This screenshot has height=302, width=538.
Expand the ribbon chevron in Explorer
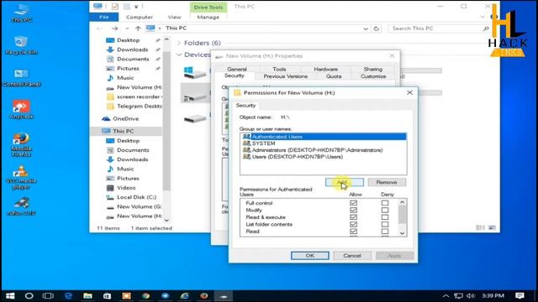click(x=483, y=17)
